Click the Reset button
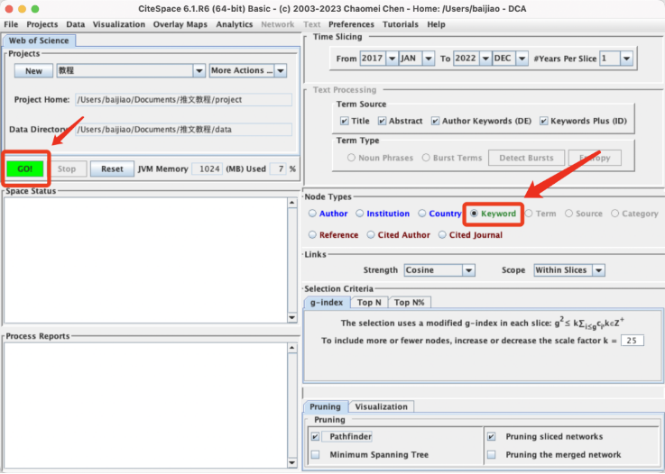Viewport: 665px width, 474px height. [x=112, y=169]
